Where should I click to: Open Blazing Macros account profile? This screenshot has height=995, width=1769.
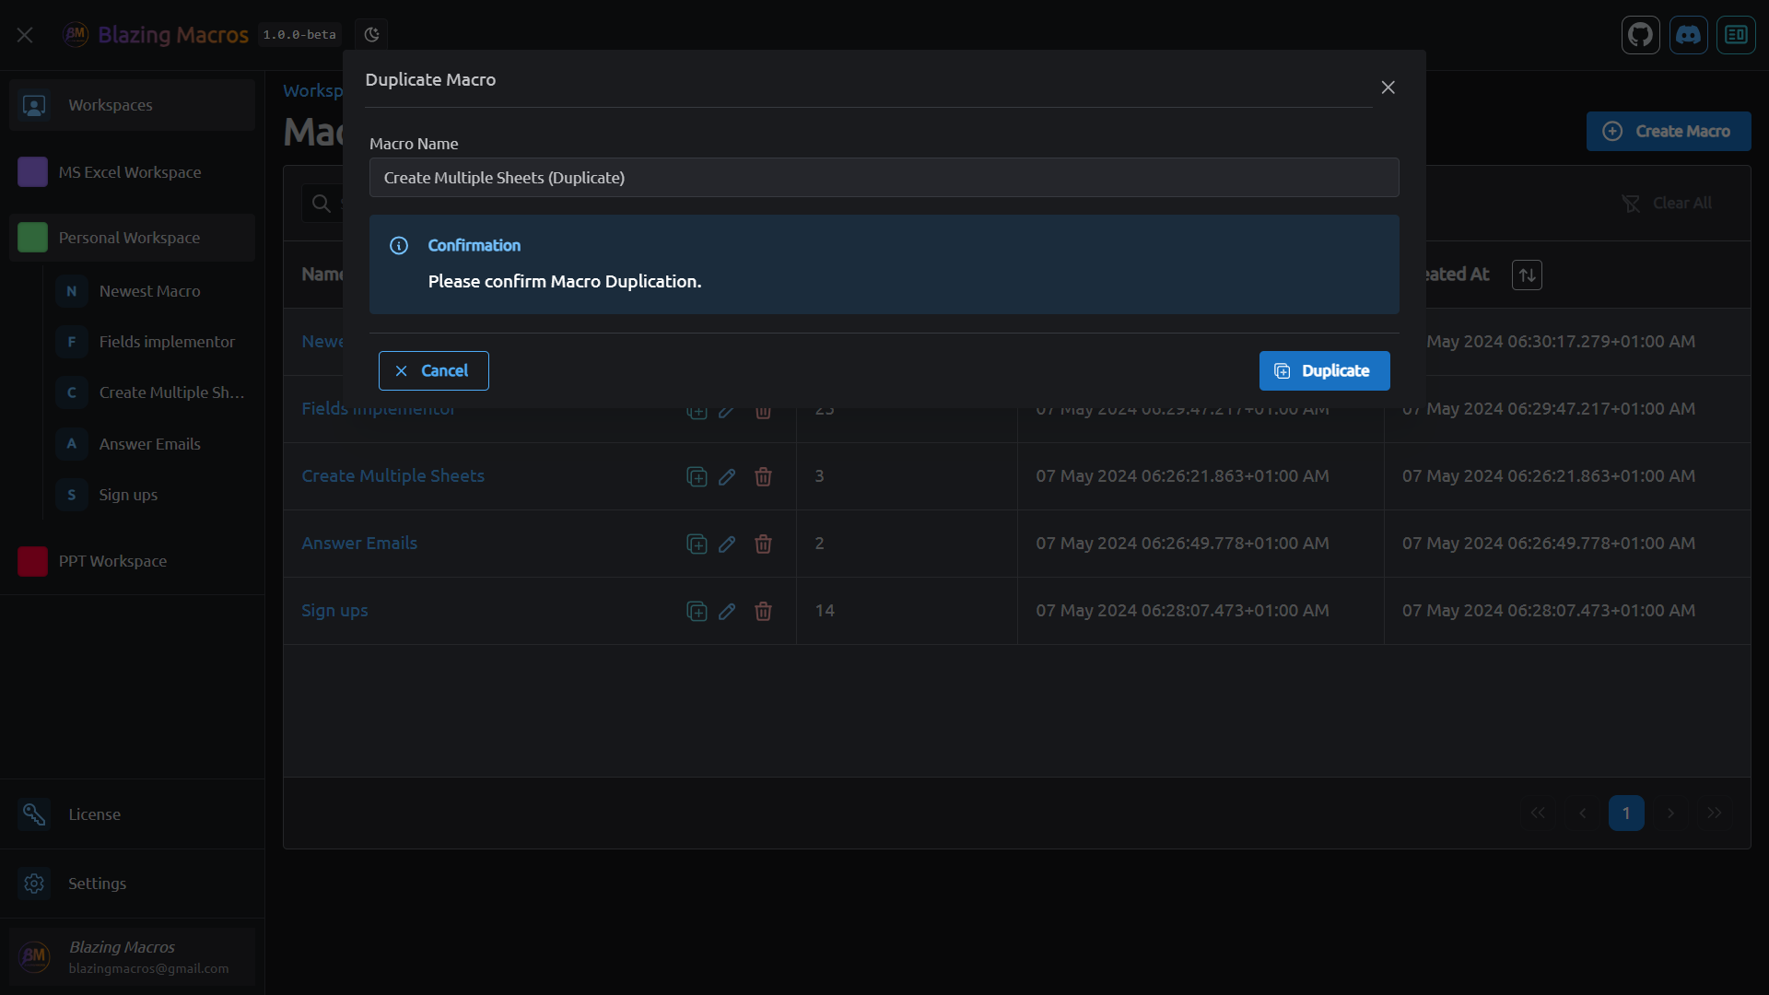(x=132, y=957)
